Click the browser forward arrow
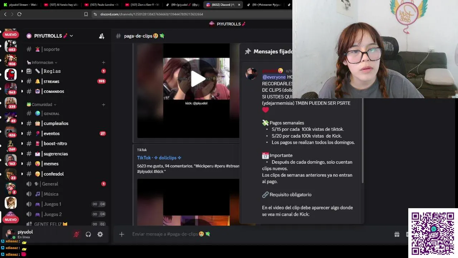Image resolution: width=458 pixels, height=258 pixels. [x=12, y=14]
